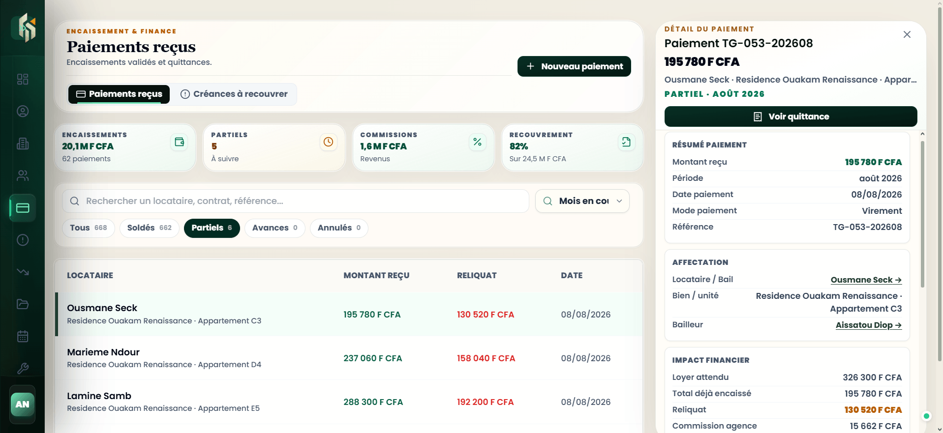This screenshot has height=433, width=943.
Task: Click percent icon on Commissions card
Action: [477, 142]
